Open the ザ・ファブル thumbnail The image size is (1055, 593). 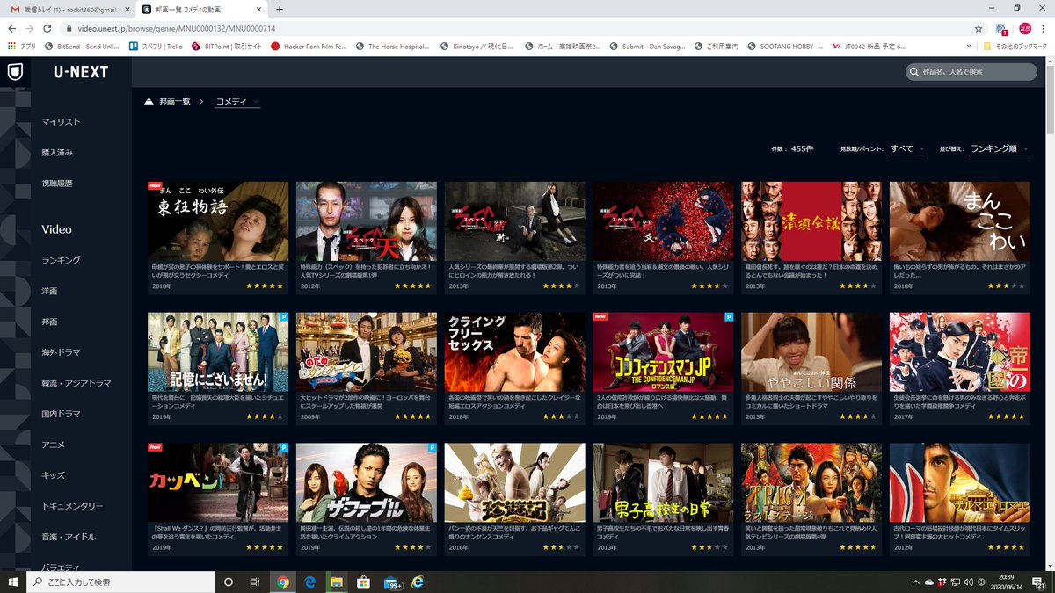click(367, 482)
